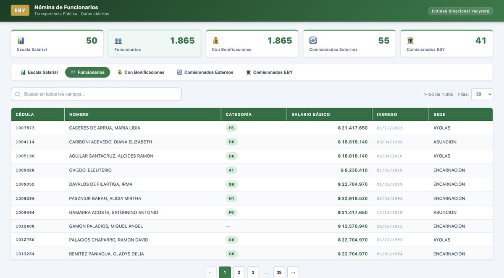The image size is (504, 278).
Task: Sort by the NOMBRE column header
Action: click(x=143, y=114)
